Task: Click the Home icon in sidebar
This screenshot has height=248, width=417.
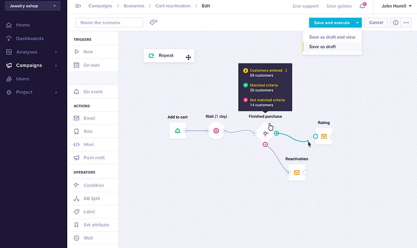Action: point(9,25)
